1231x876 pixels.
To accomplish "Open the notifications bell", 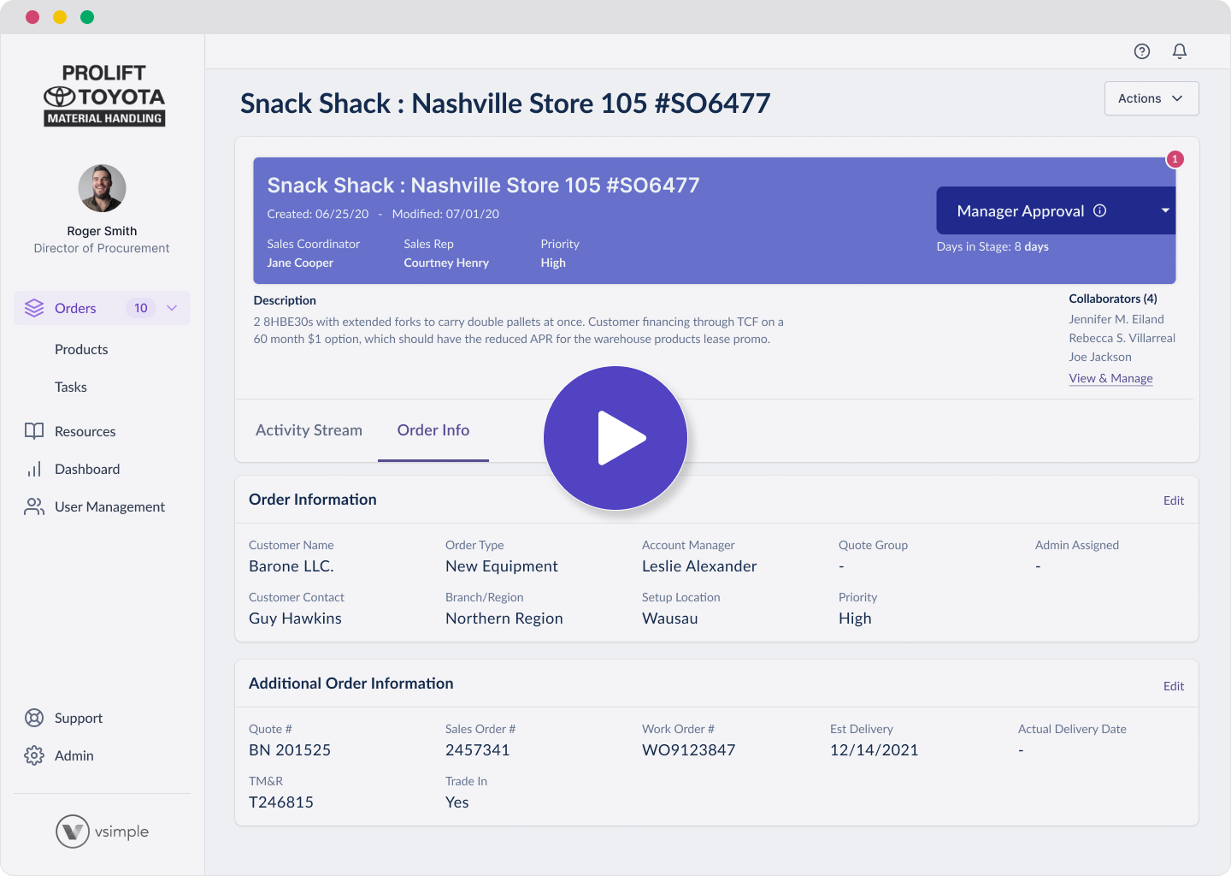I will tap(1180, 51).
